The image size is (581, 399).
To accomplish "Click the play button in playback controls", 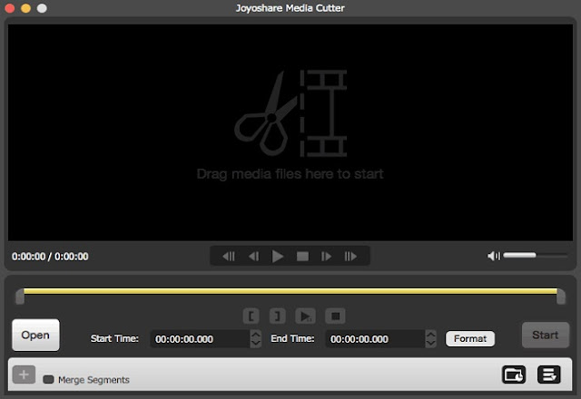I will (278, 256).
